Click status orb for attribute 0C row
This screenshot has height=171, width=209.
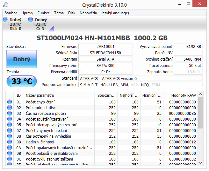tap(10, 159)
